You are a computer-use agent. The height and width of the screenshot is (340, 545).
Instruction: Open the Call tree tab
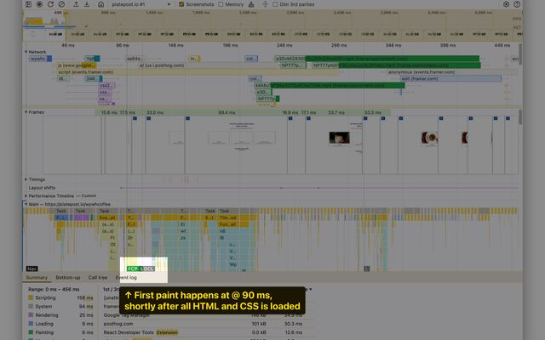point(98,277)
